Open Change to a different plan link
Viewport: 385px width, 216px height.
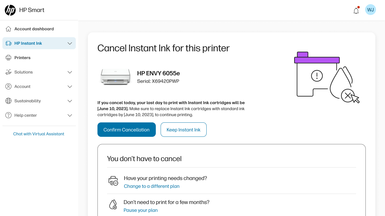click(x=152, y=186)
